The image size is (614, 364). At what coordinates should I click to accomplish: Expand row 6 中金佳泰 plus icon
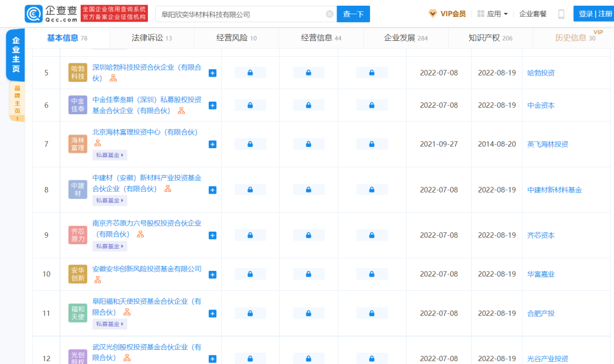tap(213, 106)
